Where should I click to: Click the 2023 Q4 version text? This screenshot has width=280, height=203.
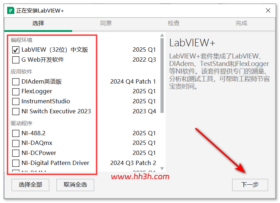click(x=144, y=111)
